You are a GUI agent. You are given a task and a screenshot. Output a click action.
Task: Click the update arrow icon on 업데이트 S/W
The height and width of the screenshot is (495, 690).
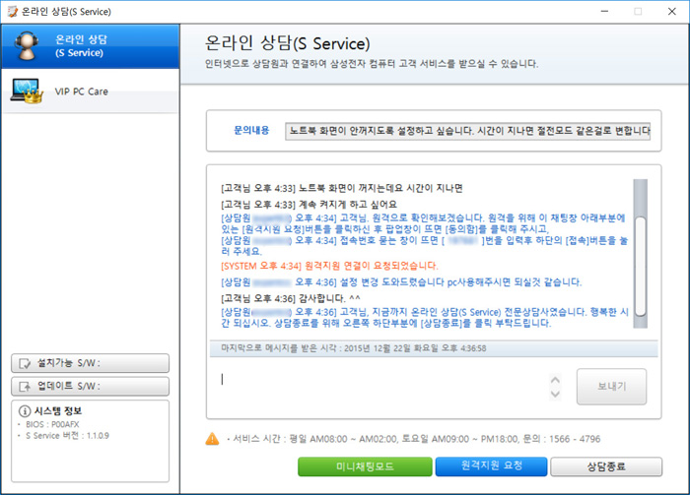(x=25, y=387)
